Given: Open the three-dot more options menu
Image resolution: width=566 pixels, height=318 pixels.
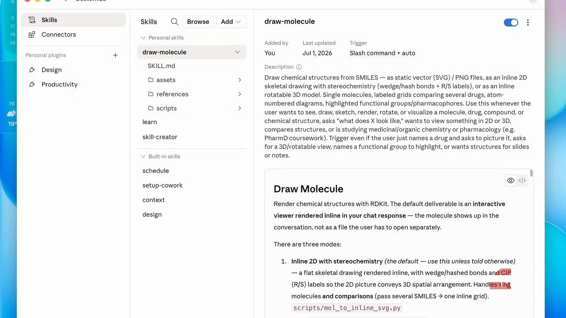Looking at the screenshot, I should 528,23.
